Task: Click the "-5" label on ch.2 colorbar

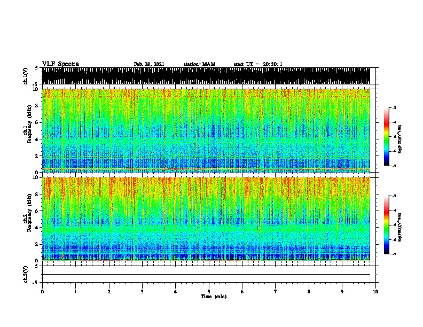Action: [394, 225]
